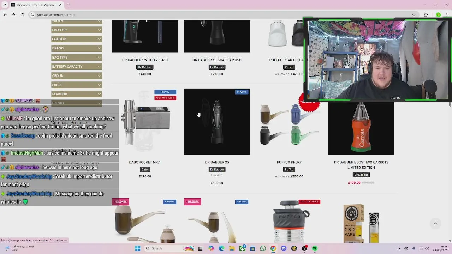452x254 pixels.
Task: Expand the CBD TYPE filter
Action: [x=76, y=30]
